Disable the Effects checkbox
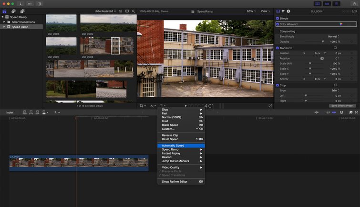The height and width of the screenshot is (207, 360). tap(278, 19)
